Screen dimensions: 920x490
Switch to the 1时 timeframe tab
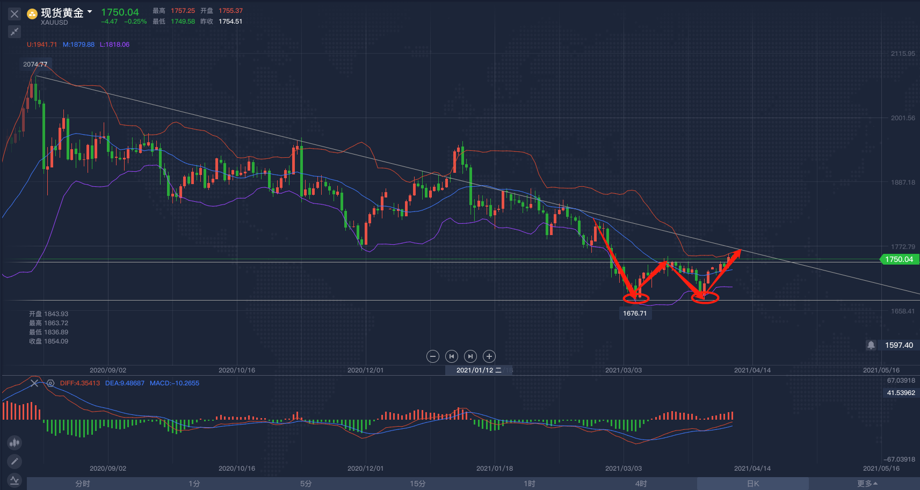click(530, 484)
